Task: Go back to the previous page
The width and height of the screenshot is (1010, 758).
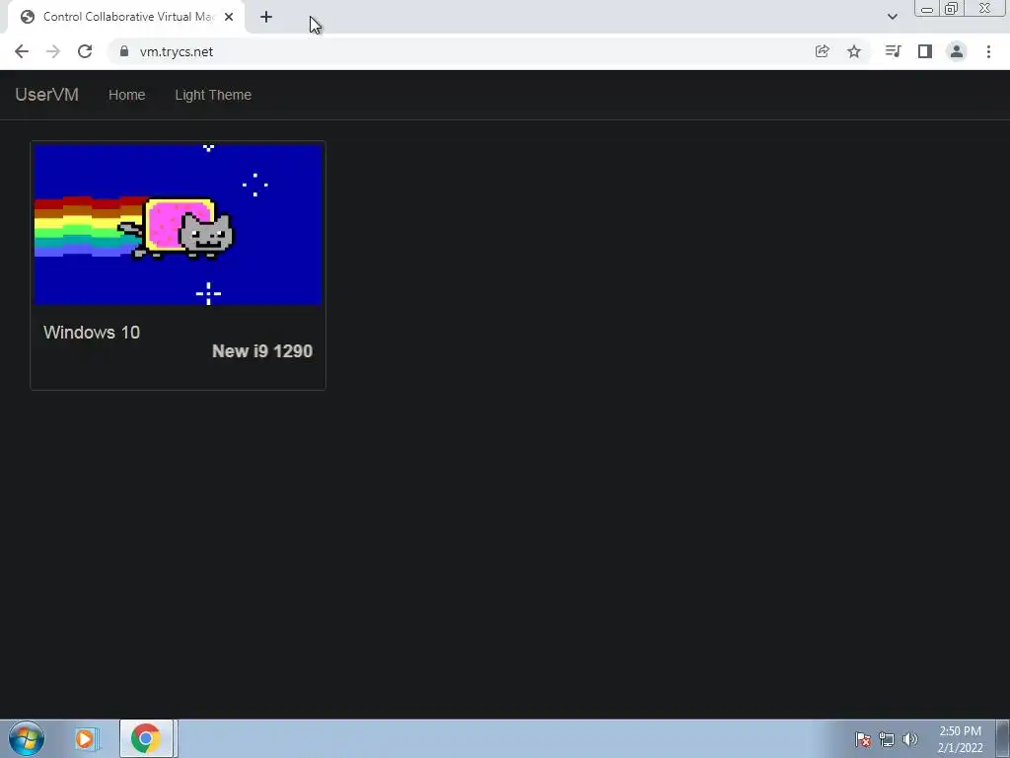Action: pyautogui.click(x=22, y=51)
